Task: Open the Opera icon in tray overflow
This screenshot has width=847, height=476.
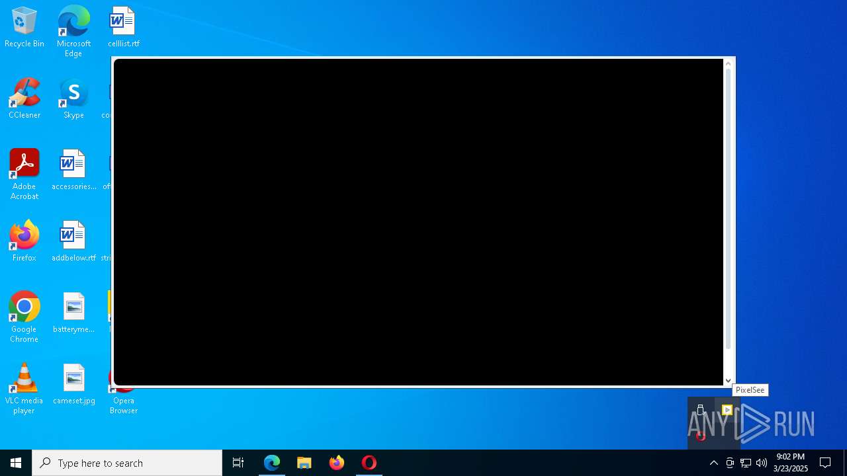Action: [701, 436]
